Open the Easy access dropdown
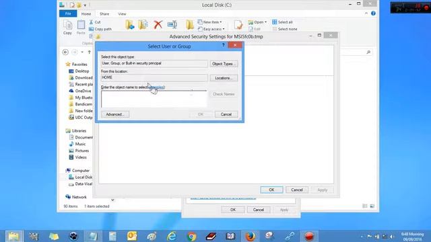The image size is (431, 242). 211,29
